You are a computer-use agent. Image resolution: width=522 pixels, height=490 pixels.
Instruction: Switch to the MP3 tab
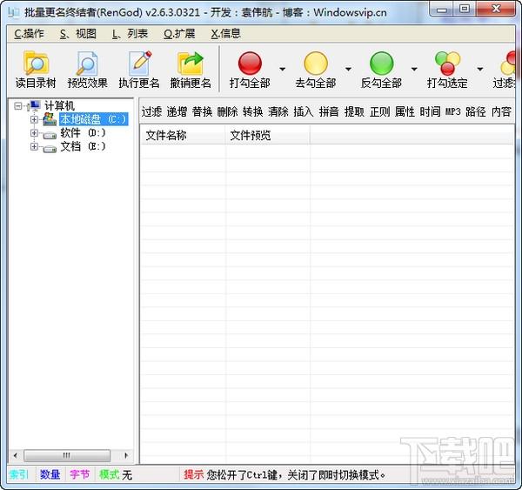click(453, 111)
